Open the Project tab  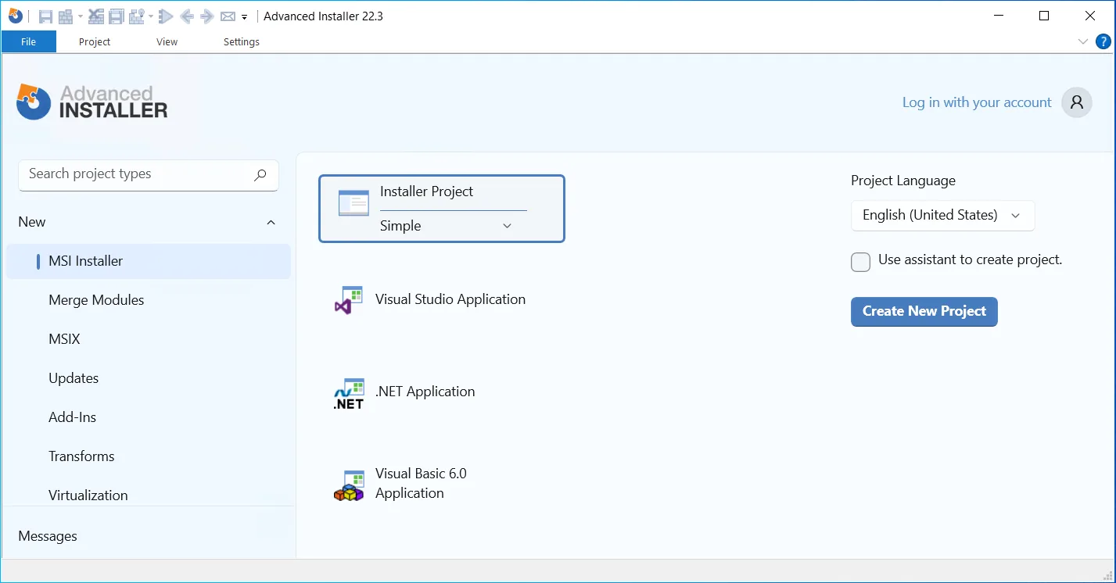click(95, 41)
